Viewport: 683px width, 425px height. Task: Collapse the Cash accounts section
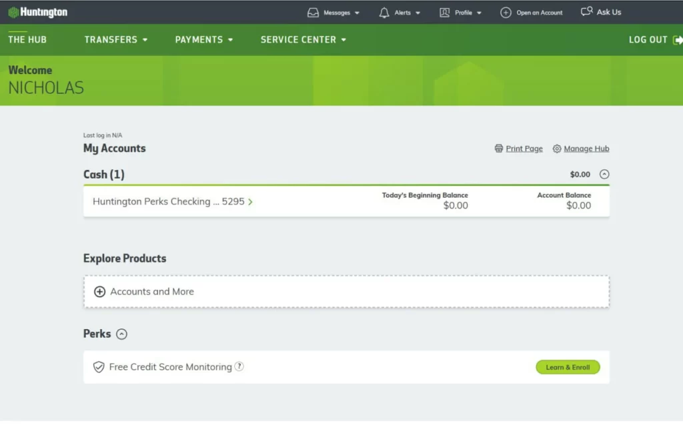[x=604, y=175]
